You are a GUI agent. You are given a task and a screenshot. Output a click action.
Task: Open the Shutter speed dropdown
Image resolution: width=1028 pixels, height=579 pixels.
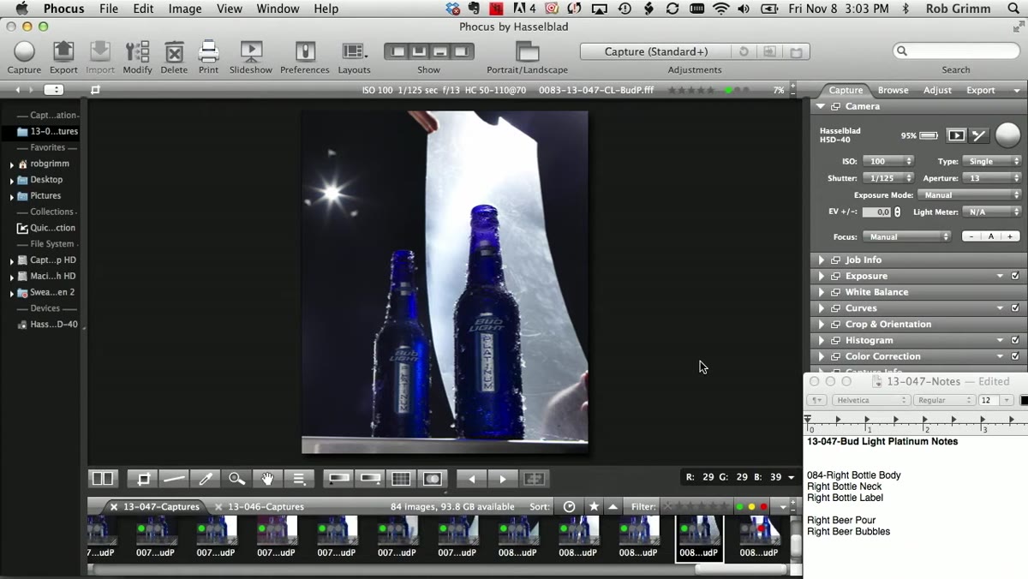tap(888, 178)
